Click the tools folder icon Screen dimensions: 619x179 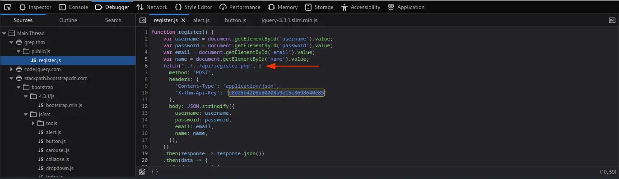[41, 123]
